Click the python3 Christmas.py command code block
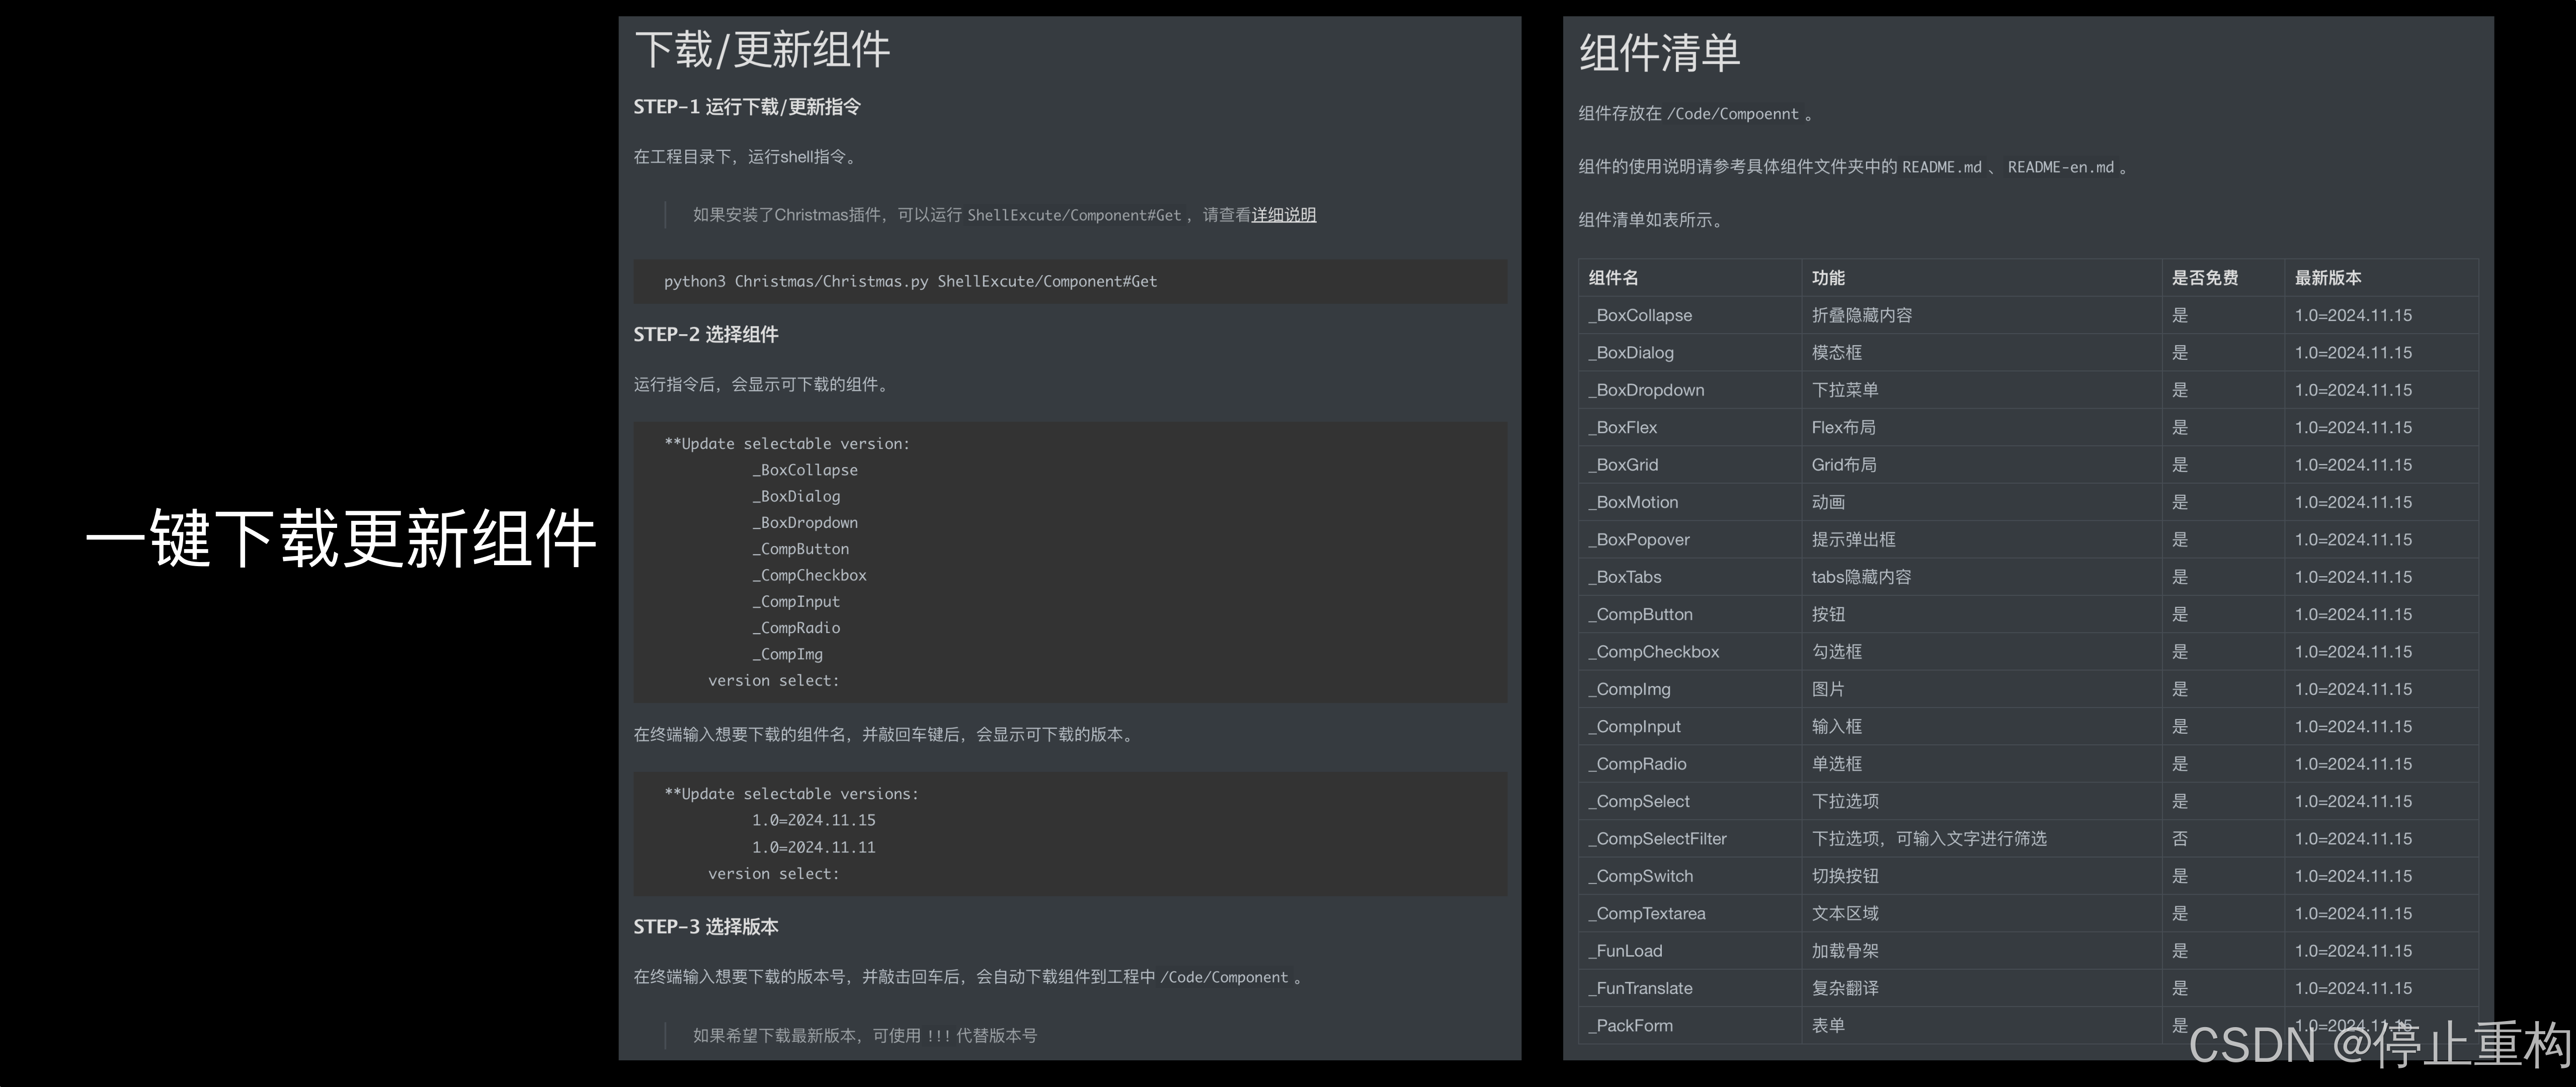This screenshot has width=2576, height=1087. [910, 282]
